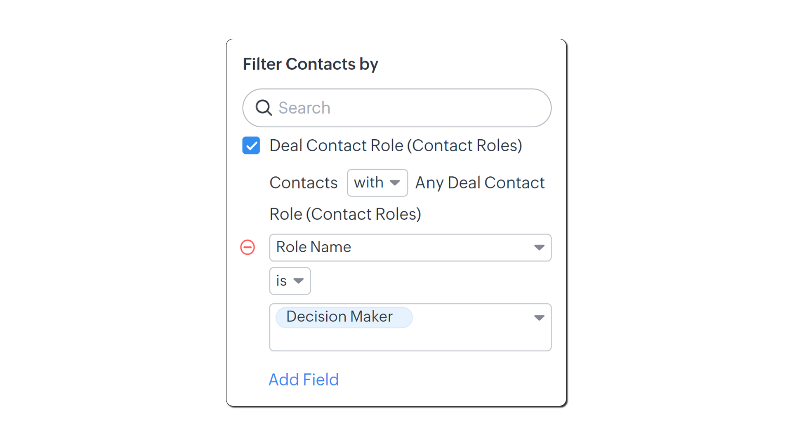Click the "Any Deal Contact" text
The width and height of the screenshot is (792, 445).
pyautogui.click(x=480, y=183)
